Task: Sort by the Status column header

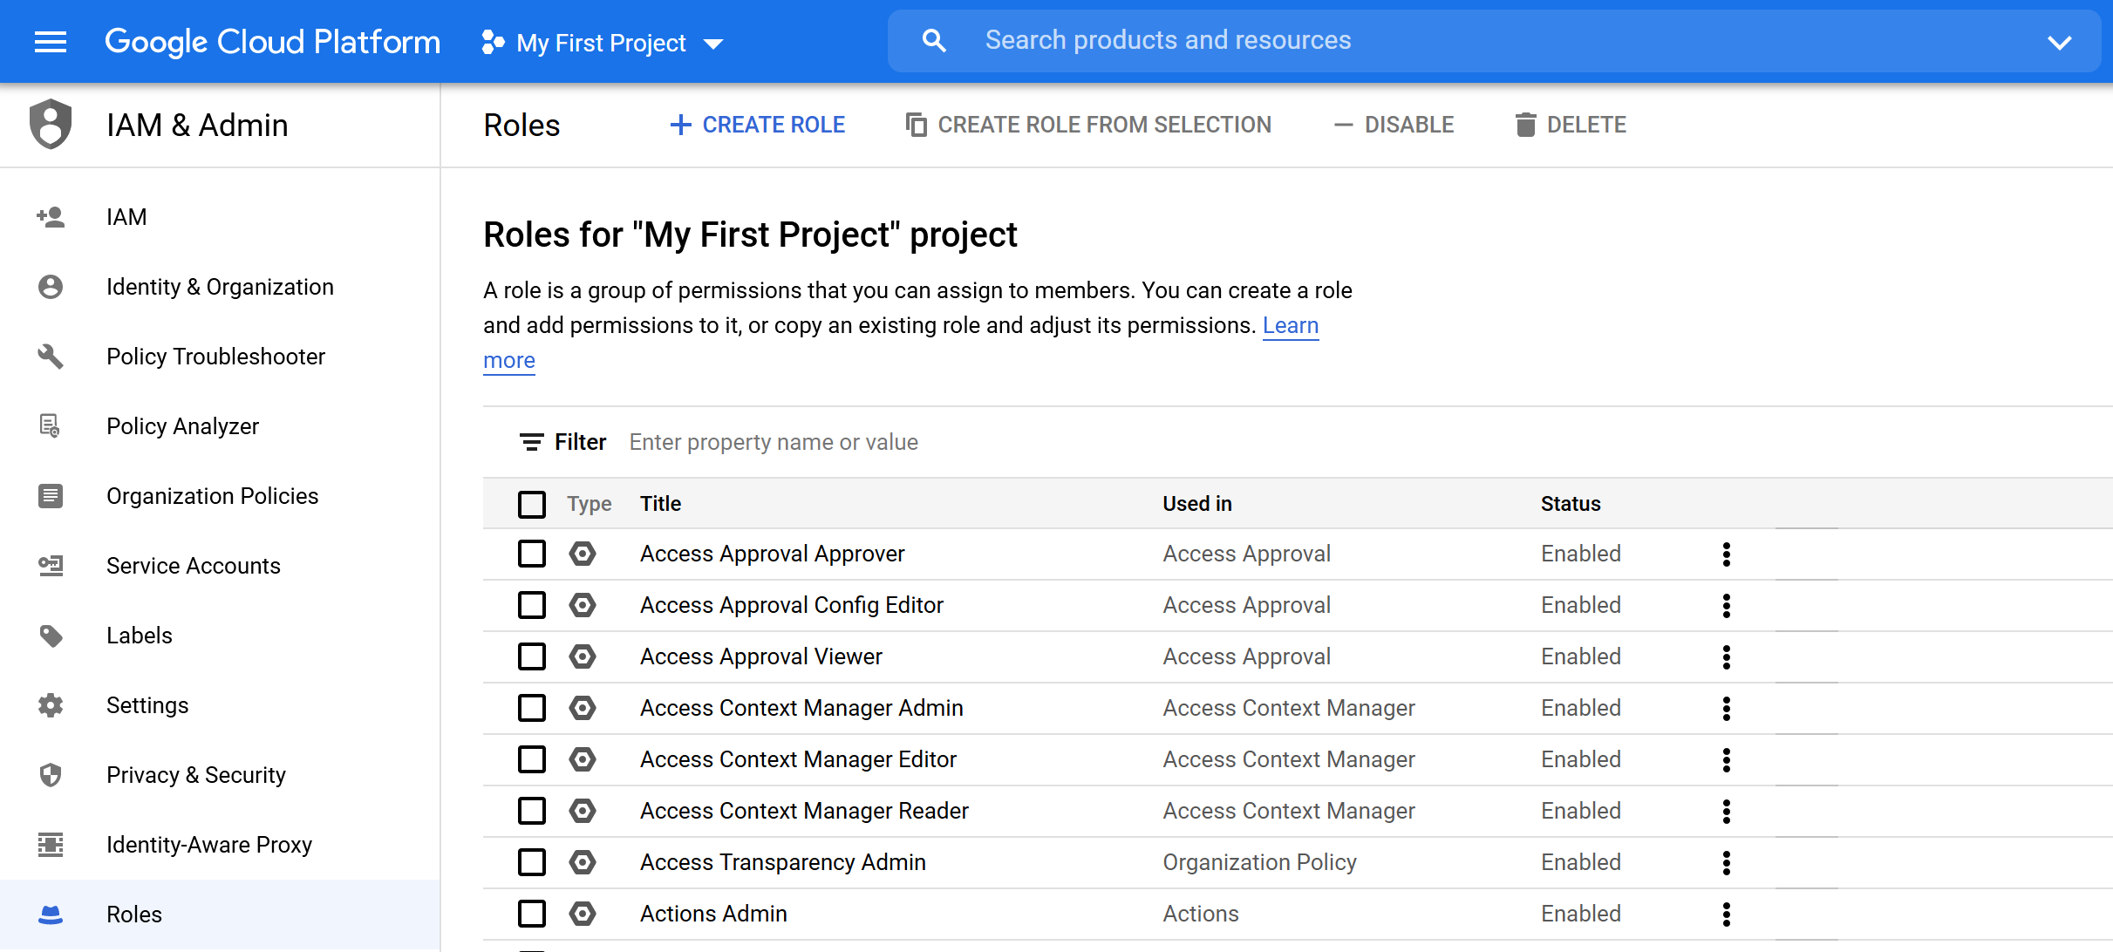Action: point(1571,504)
